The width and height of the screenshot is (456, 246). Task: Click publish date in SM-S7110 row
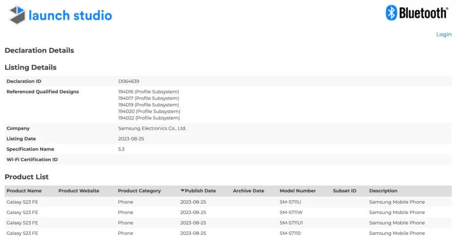pyautogui.click(x=193, y=234)
